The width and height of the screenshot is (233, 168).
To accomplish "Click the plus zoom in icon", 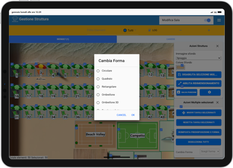I will point(209,30).
